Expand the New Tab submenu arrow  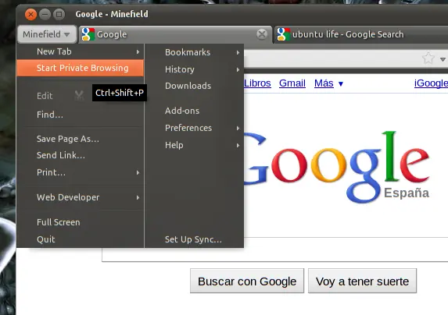[x=138, y=51]
